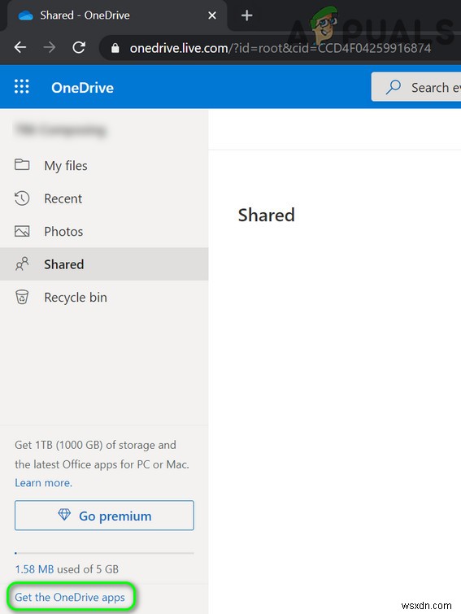Click the Photos picture icon
Image resolution: width=461 pixels, height=614 pixels.
click(x=22, y=231)
